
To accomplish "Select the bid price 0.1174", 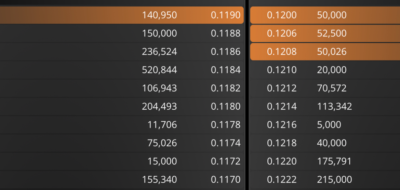I will (x=226, y=143).
